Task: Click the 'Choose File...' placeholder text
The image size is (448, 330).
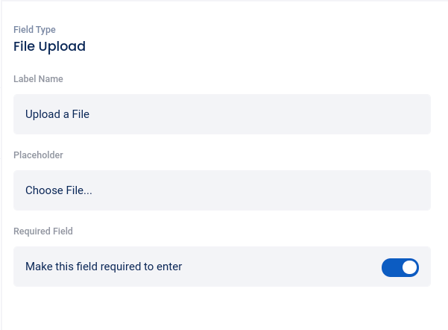Action: tap(59, 190)
